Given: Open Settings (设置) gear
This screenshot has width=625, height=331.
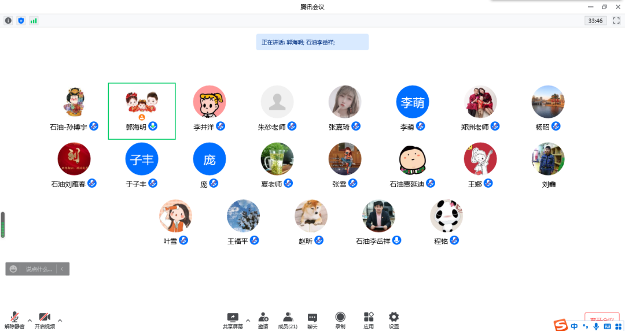Looking at the screenshot, I should [x=394, y=320].
